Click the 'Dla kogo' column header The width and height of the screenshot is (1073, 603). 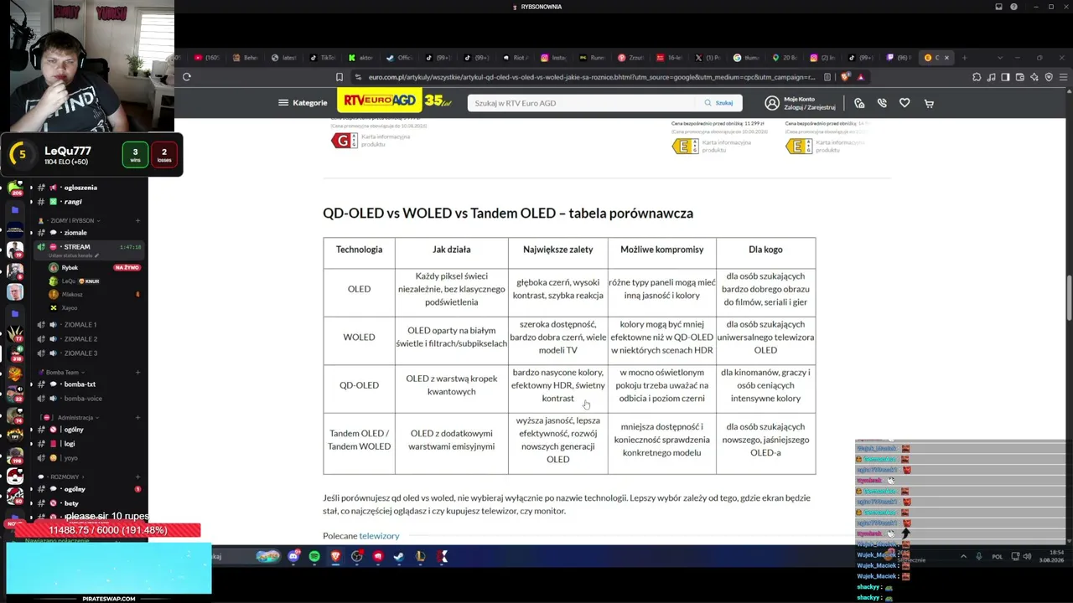[765, 250]
